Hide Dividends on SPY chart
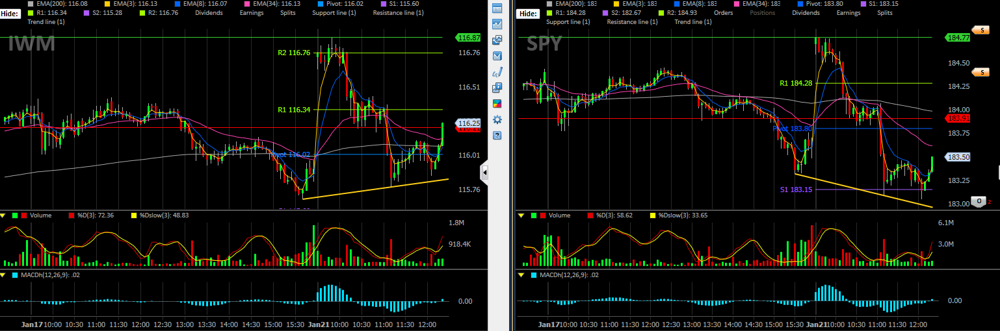Viewport: 1000px width, 331px height. coord(806,12)
